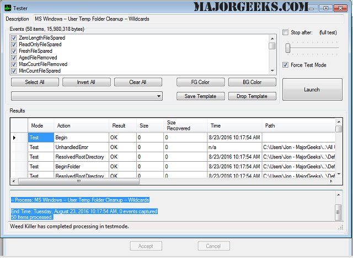The height and width of the screenshot is (258, 353).
Task: Click the End Time log line
Action: (x=84, y=211)
